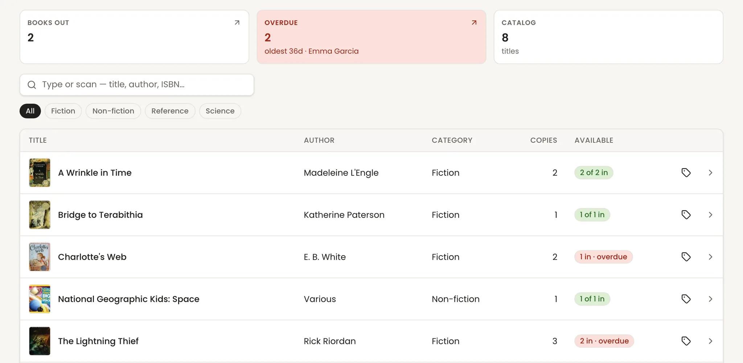Expand National Geographic Kids: Space row chevron
Viewport: 743px width, 363px height.
click(x=710, y=299)
